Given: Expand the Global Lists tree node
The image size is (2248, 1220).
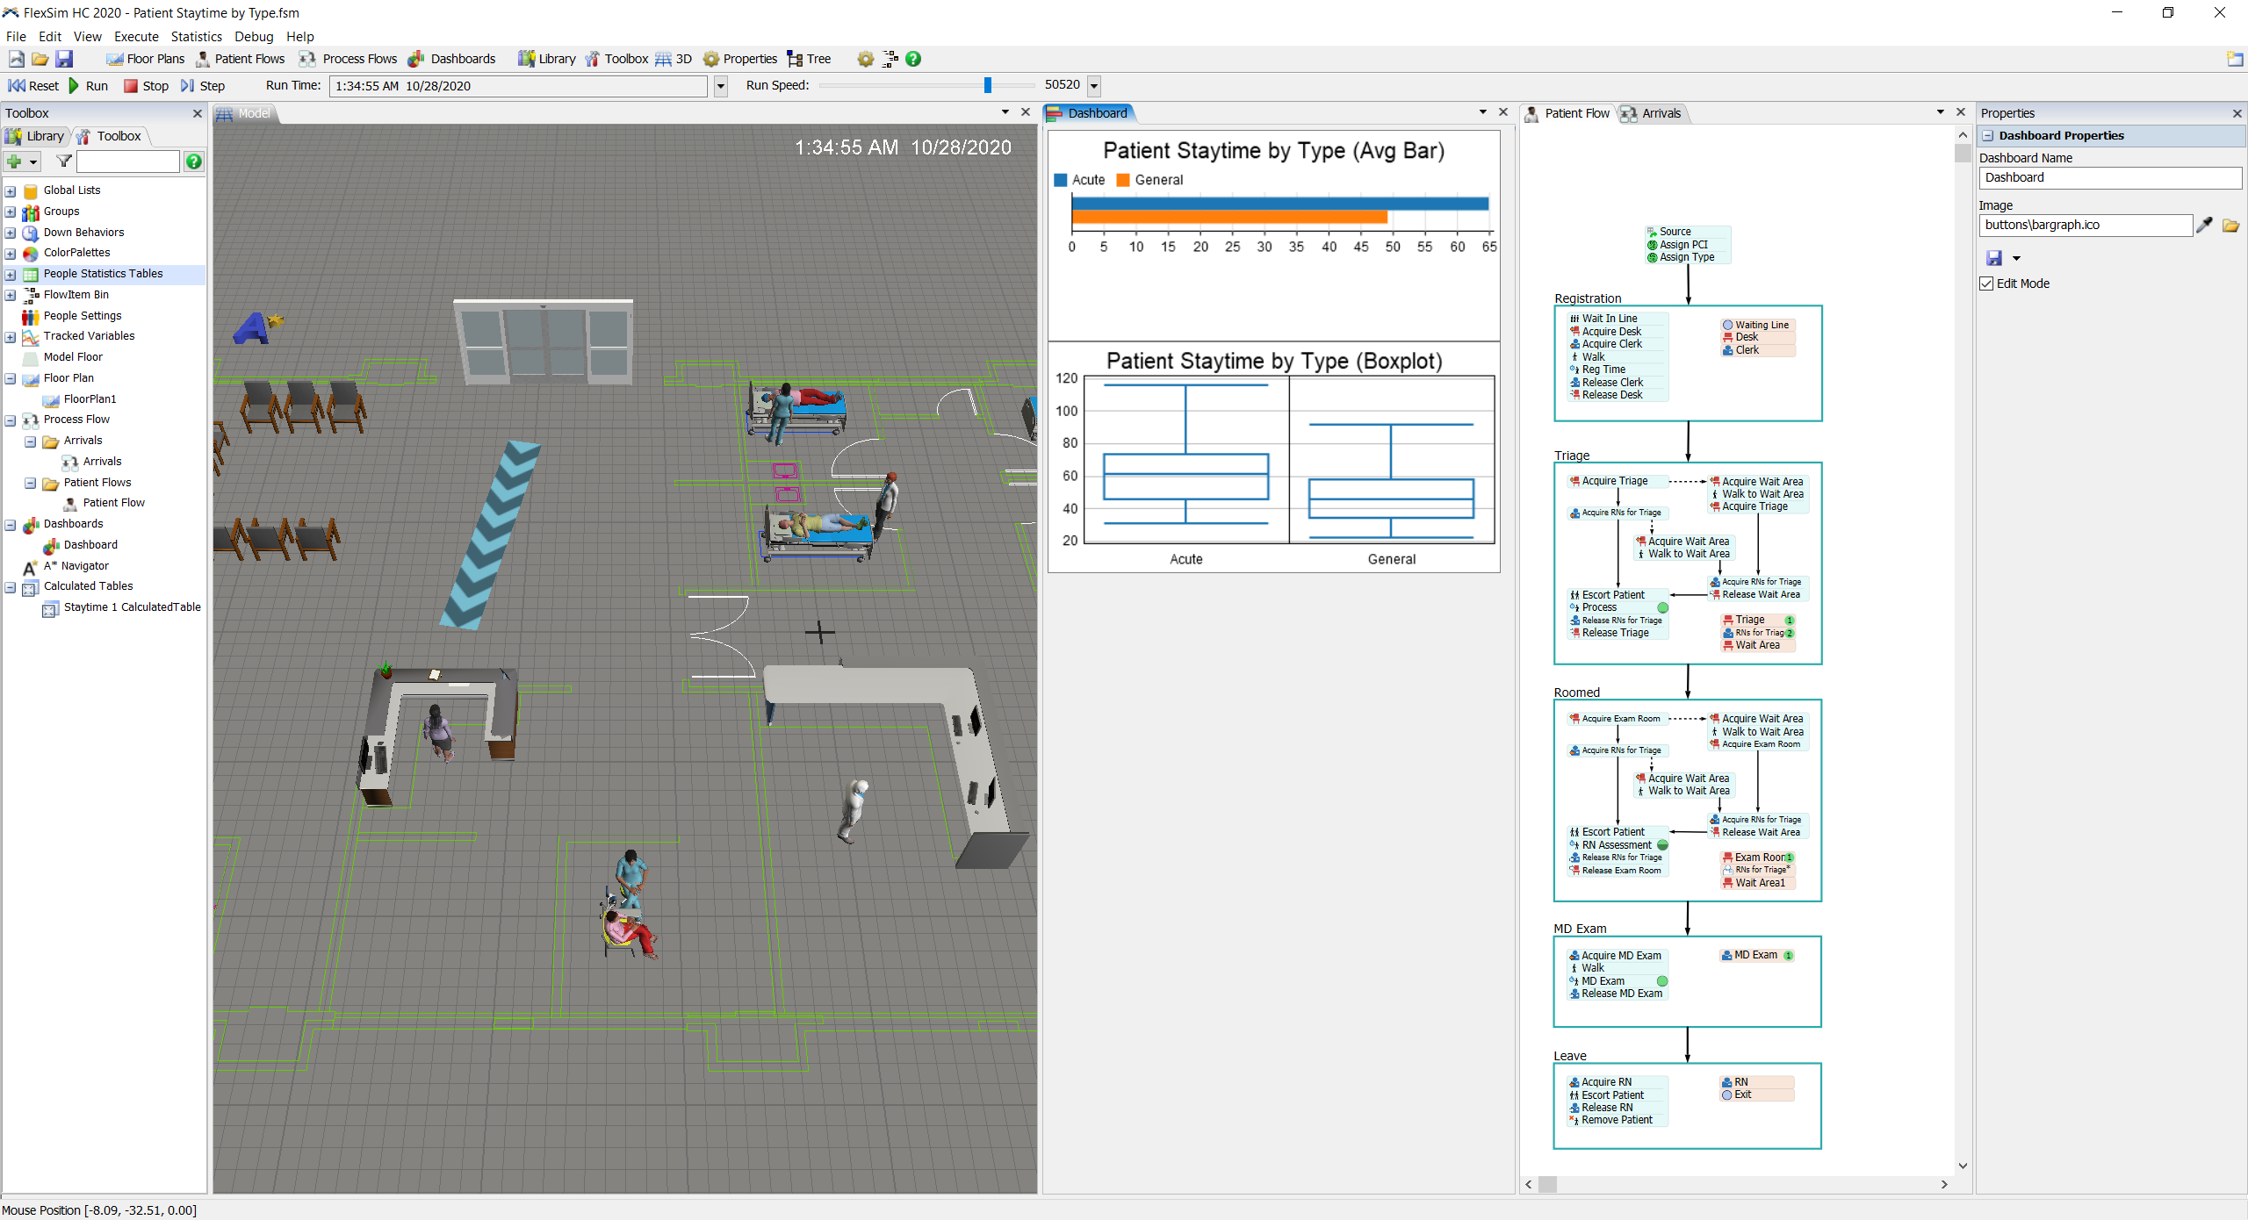Looking at the screenshot, I should pyautogui.click(x=11, y=190).
